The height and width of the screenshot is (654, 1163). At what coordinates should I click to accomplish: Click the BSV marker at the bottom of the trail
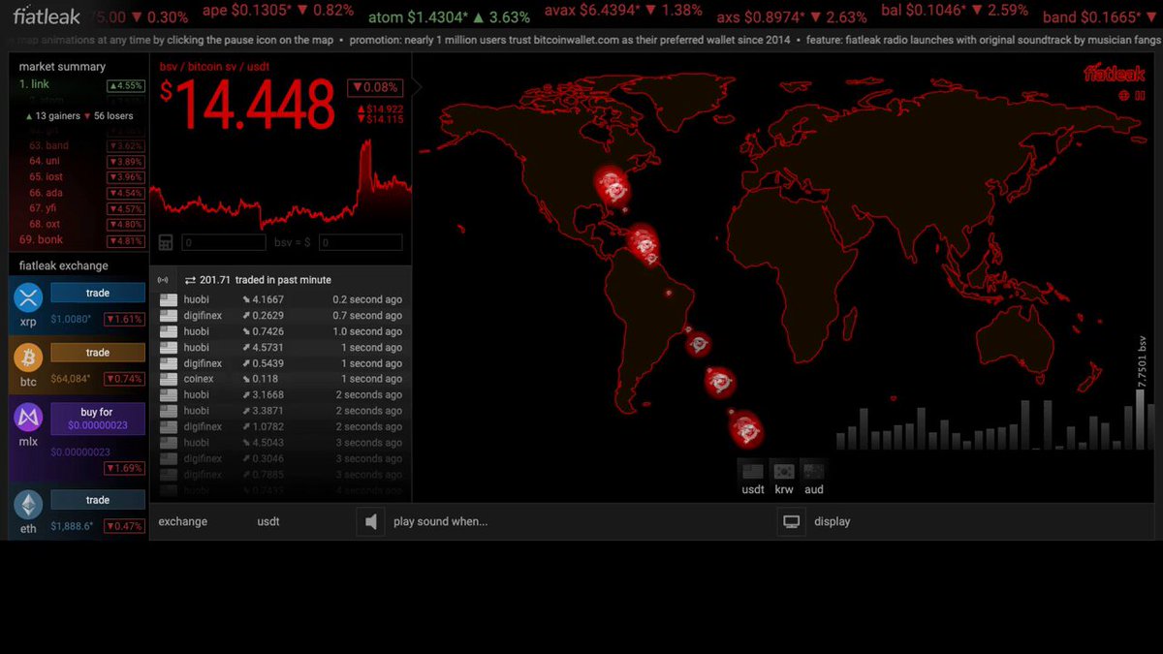click(745, 427)
